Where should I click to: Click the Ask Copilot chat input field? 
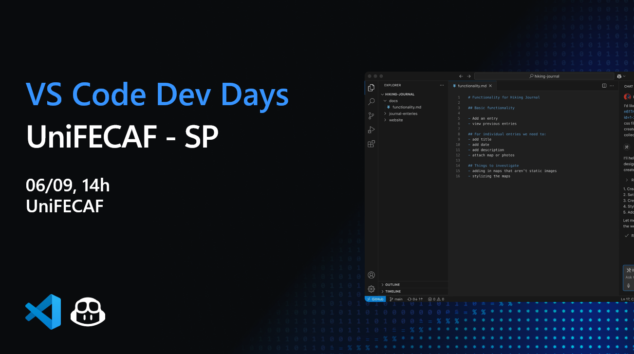(x=630, y=277)
